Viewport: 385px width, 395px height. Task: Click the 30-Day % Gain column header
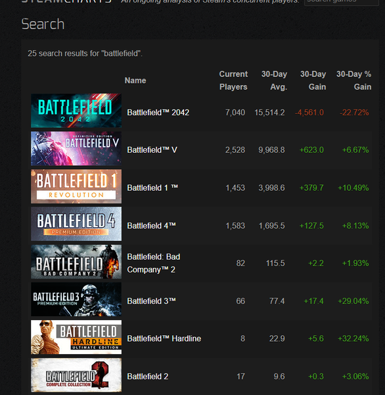click(x=354, y=80)
